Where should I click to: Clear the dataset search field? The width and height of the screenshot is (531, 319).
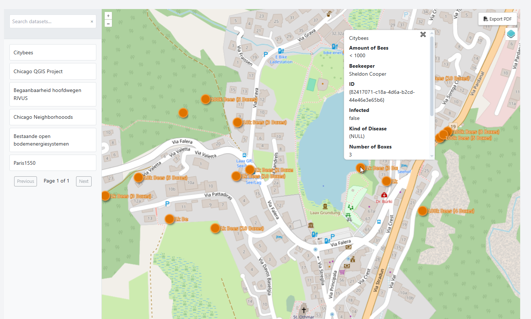click(x=92, y=22)
